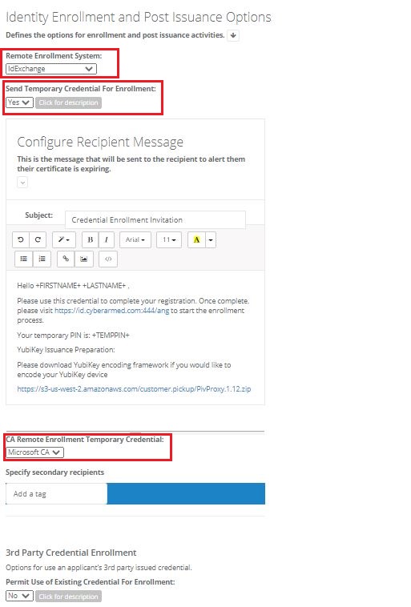Insert a hyperlink with link icon
This screenshot has height=607, width=411.
tap(66, 259)
